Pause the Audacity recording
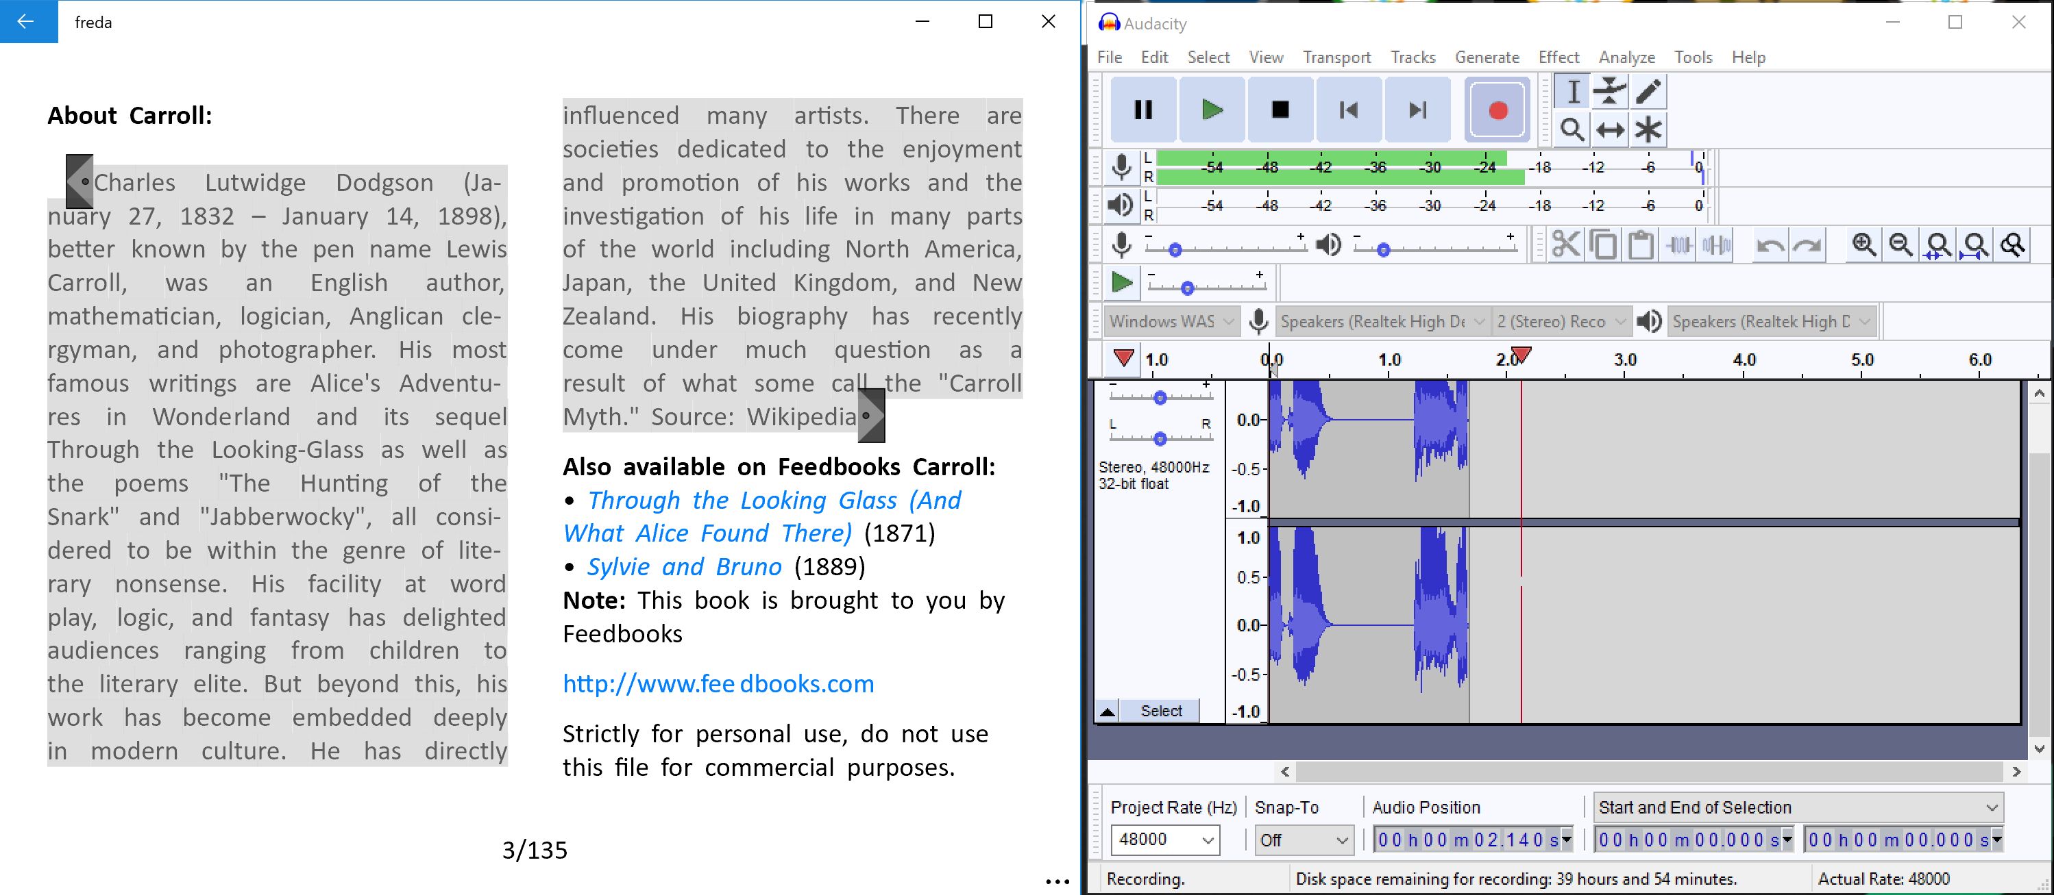Image resolution: width=2054 pixels, height=895 pixels. pyautogui.click(x=1142, y=109)
